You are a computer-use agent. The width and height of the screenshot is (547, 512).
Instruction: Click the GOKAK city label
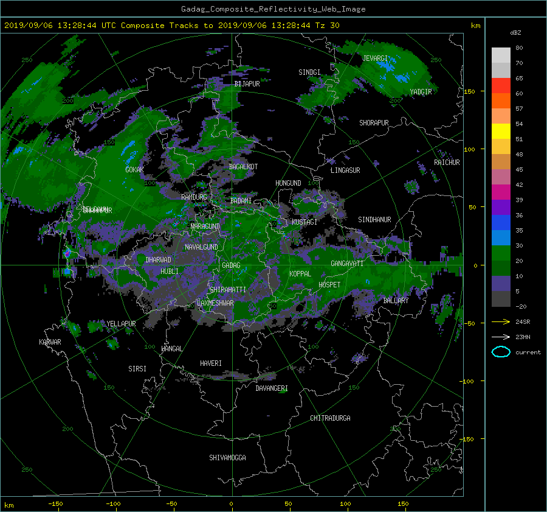(134, 169)
